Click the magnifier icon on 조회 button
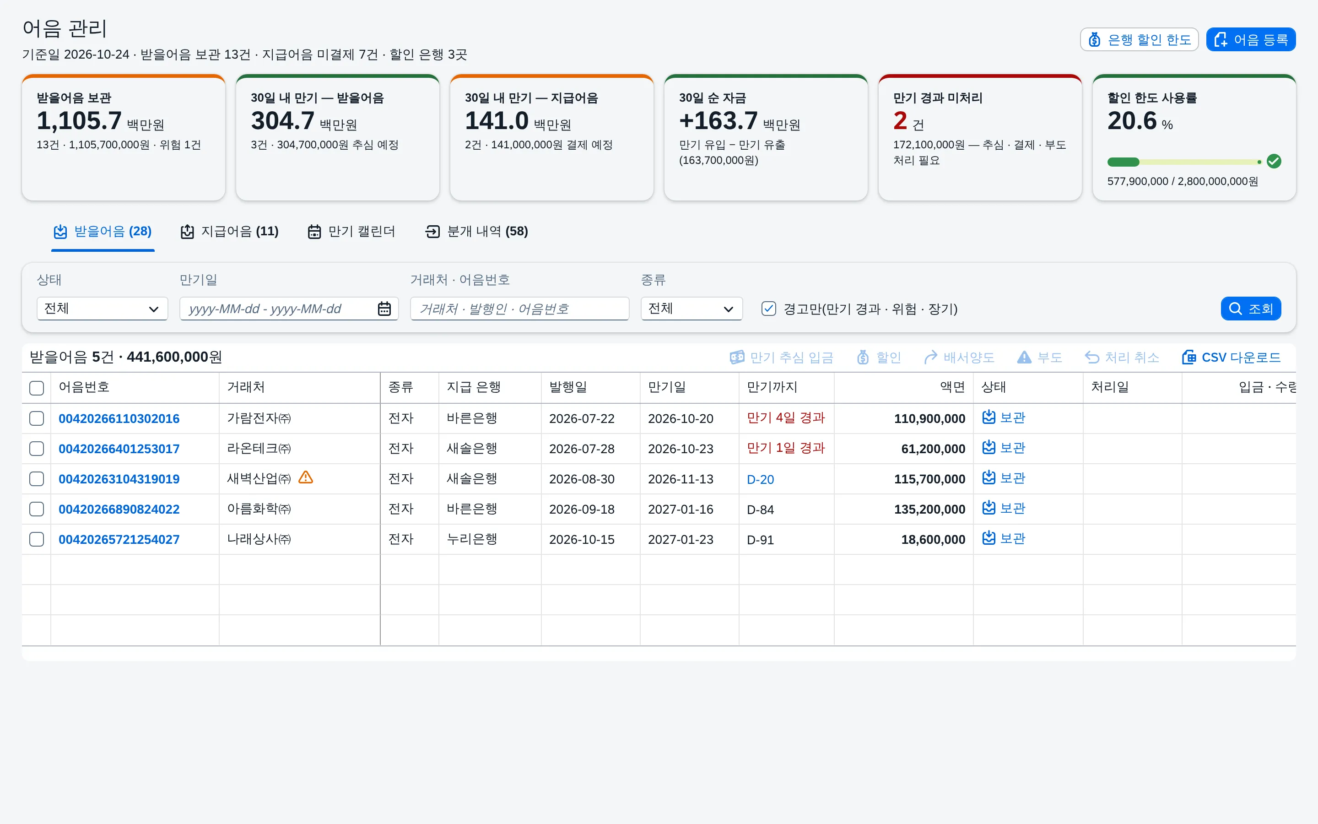 tap(1236, 309)
